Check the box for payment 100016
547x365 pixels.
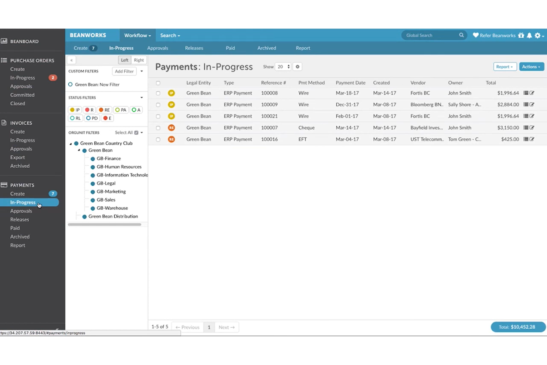(158, 139)
